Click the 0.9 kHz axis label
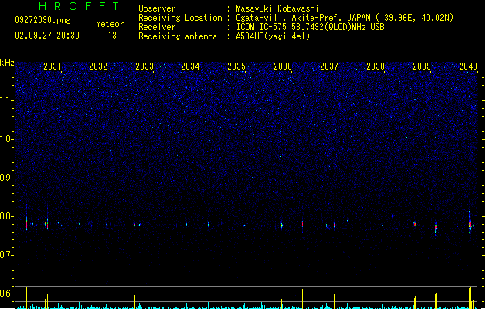The width and height of the screenshot is (486, 309). (x=6, y=178)
